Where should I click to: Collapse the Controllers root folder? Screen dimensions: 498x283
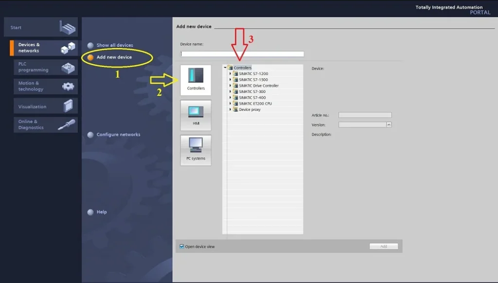tap(225, 68)
